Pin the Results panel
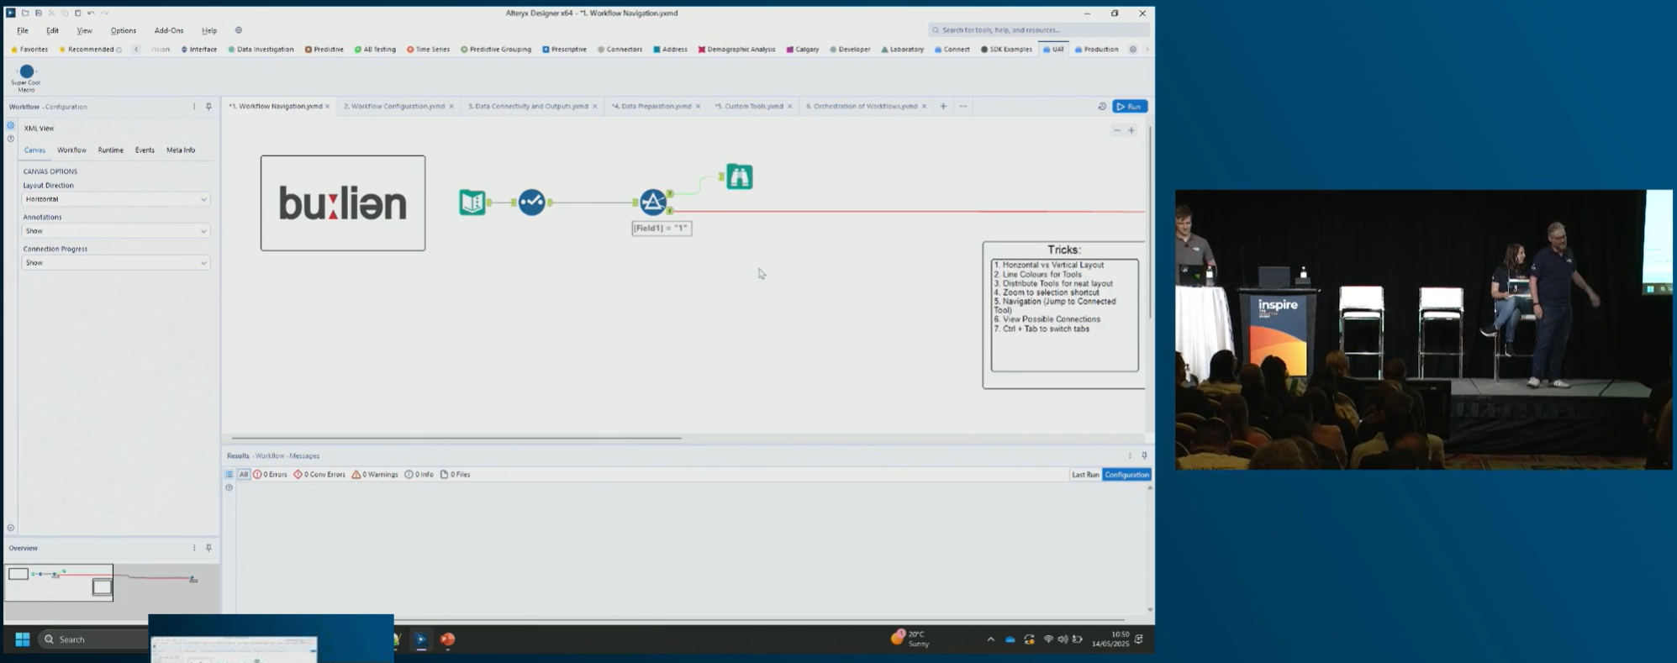The height and width of the screenshot is (663, 1677). pos(1144,455)
